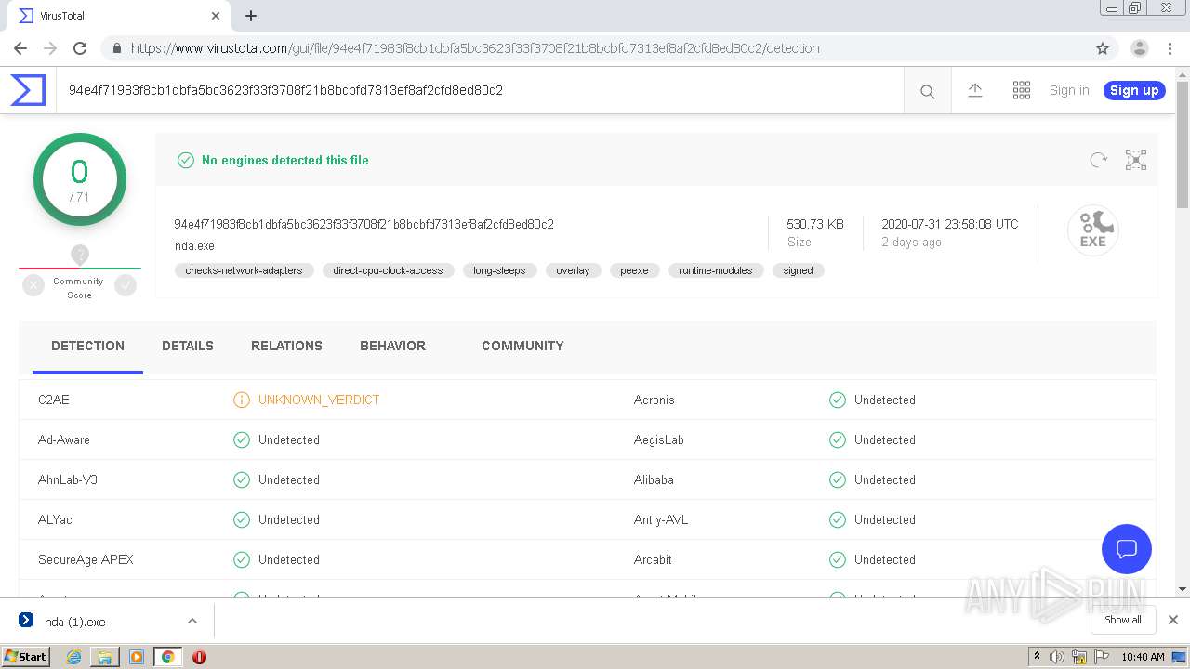
Task: Click the UNKNOWN_VERDICT text
Action: point(319,400)
